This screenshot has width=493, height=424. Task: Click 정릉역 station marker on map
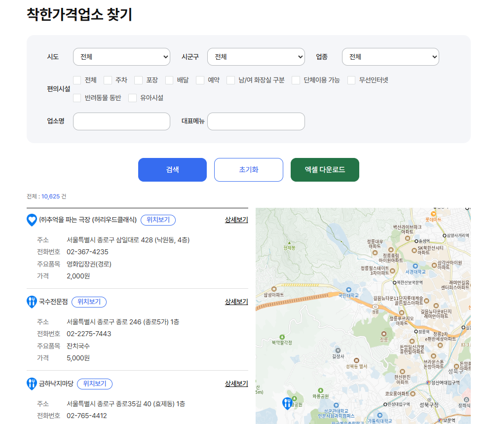pyautogui.click(x=416, y=332)
